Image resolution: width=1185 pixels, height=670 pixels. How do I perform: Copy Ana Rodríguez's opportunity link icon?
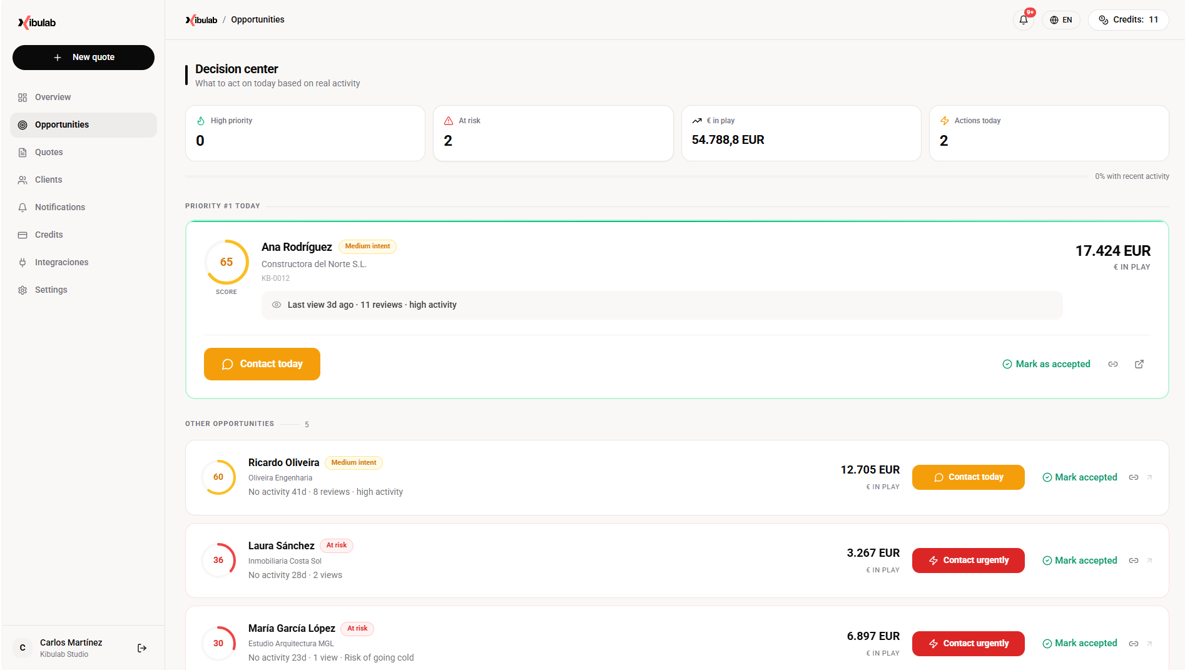[1113, 363]
